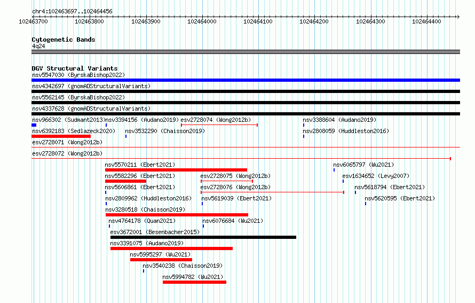
Task: Open nsv2808059 (Huddleston2016) label
Action: click(x=346, y=131)
